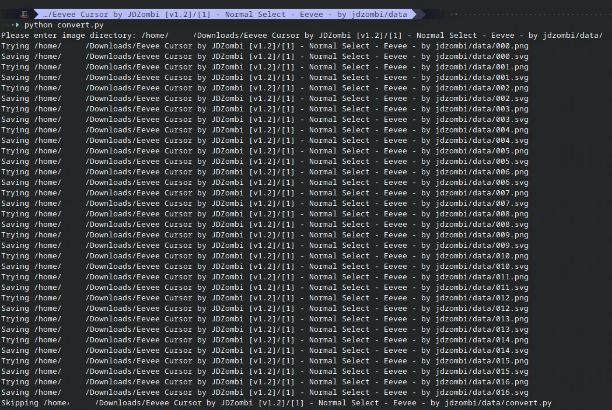This screenshot has width=612, height=410.
Task: Click the Saving line for 003.svg
Action: 265,120
